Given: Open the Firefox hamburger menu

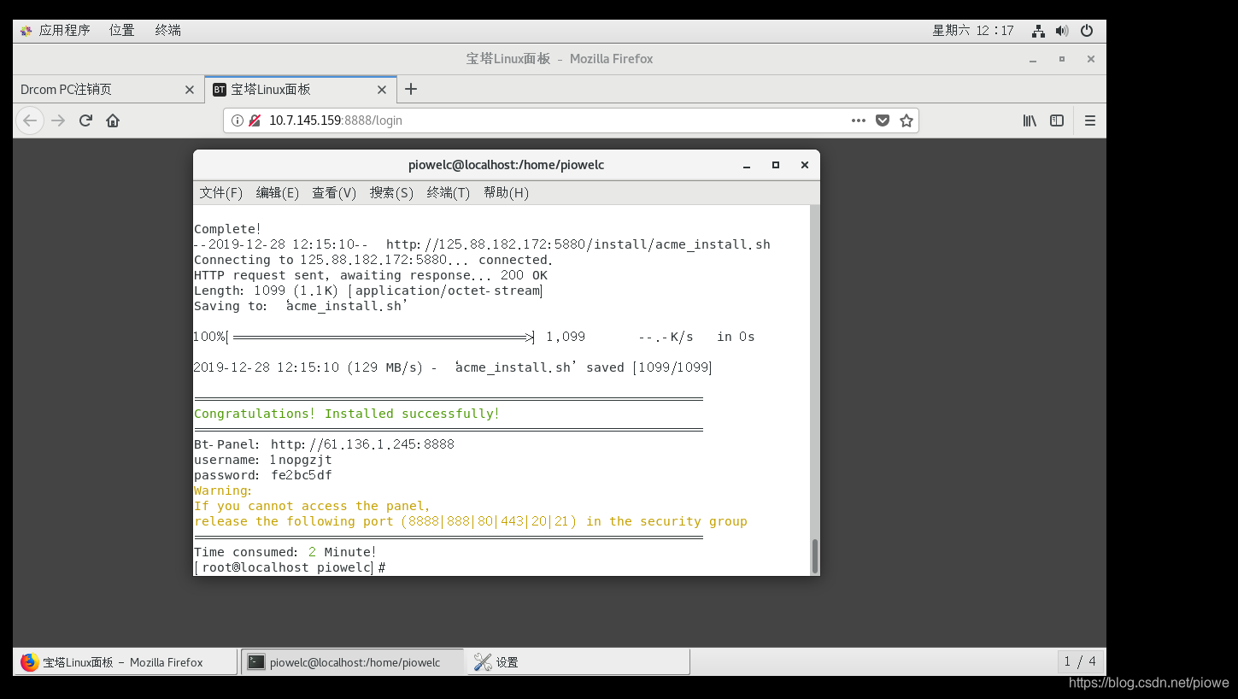Looking at the screenshot, I should click(1090, 120).
